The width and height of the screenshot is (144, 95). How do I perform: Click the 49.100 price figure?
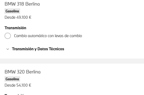point(22,17)
